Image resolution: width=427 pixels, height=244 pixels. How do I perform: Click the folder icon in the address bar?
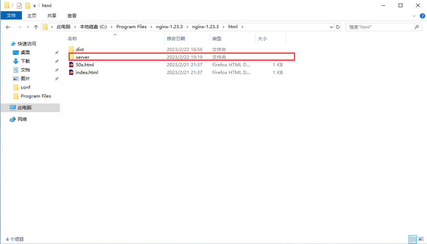(x=44, y=27)
